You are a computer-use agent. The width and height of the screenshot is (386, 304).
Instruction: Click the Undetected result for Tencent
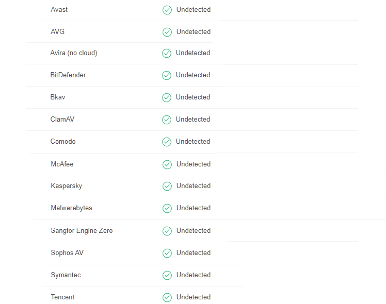tap(194, 297)
